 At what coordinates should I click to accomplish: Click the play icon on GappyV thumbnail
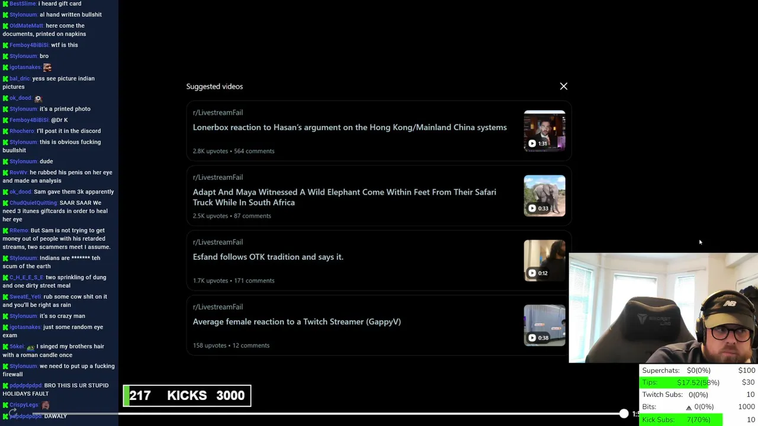tap(532, 338)
